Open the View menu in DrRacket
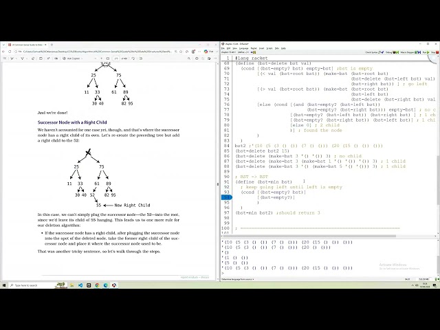This screenshot has height=330, width=440. 234,48
